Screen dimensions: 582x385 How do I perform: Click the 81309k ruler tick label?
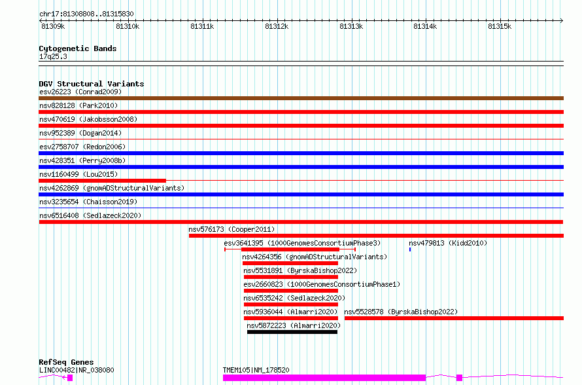pos(53,26)
